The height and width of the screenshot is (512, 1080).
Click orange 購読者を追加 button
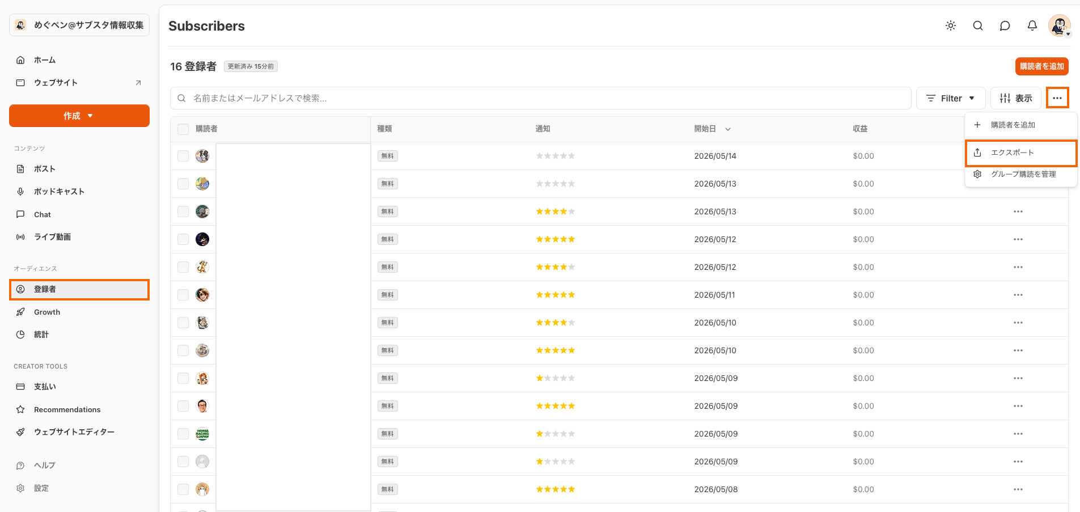(x=1042, y=66)
